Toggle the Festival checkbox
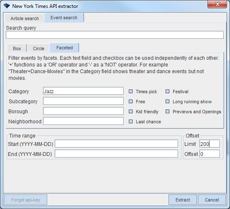 (167, 92)
